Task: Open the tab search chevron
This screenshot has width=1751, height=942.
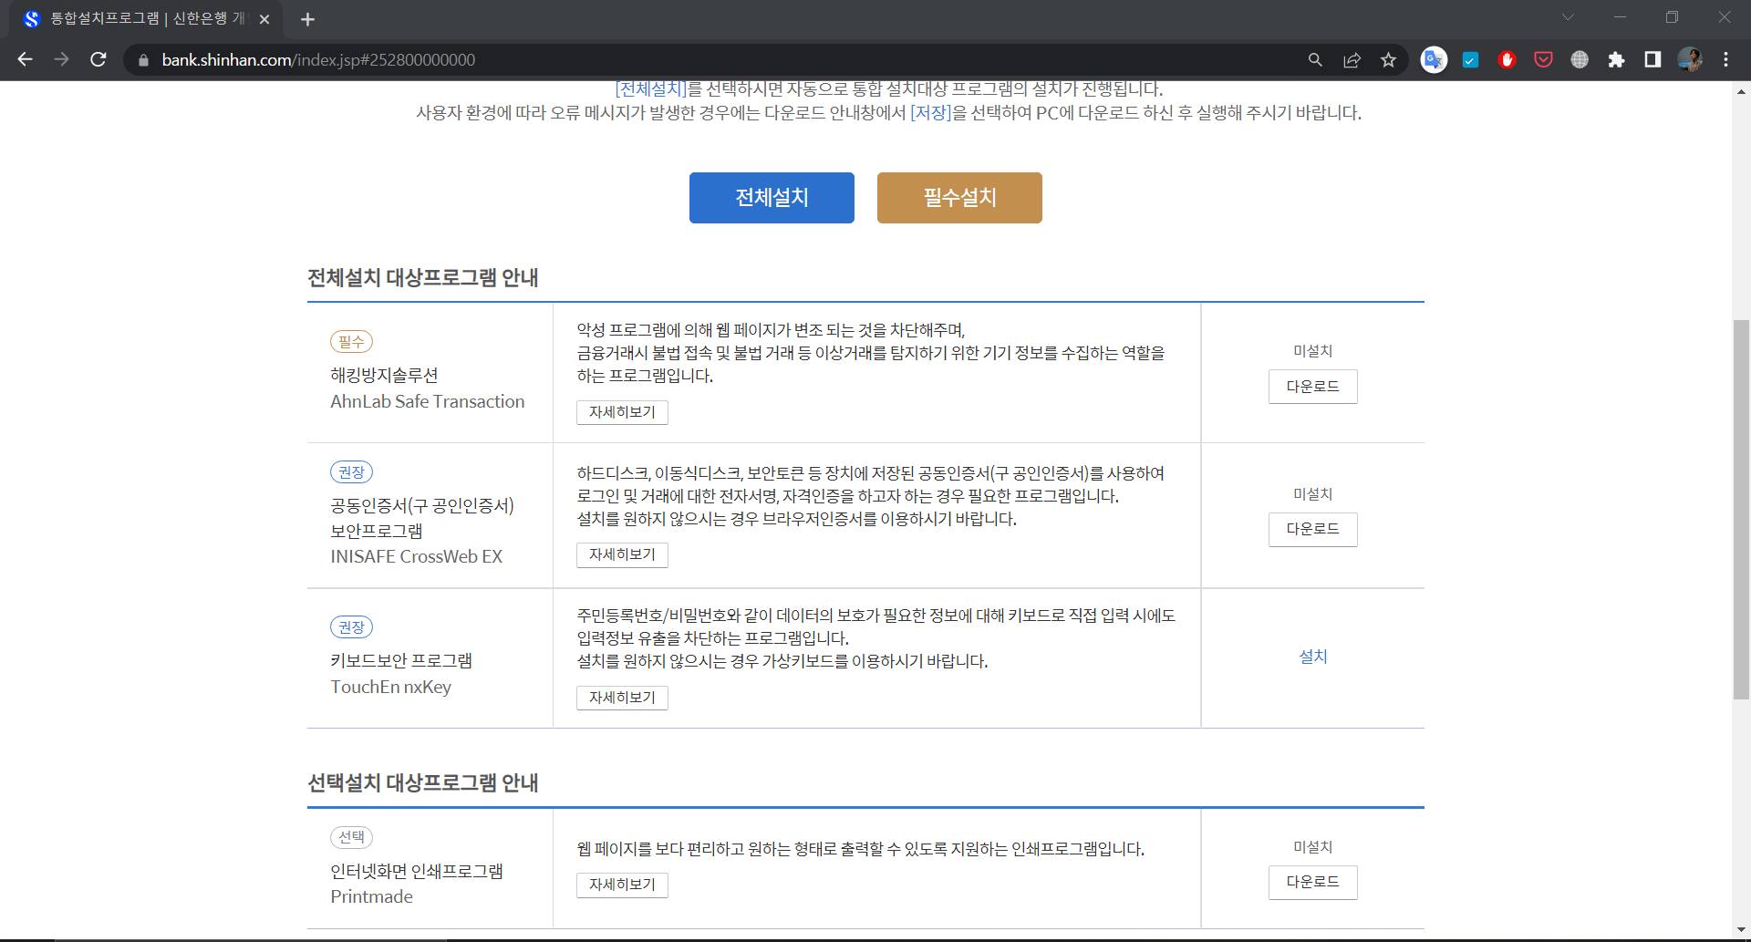Action: coord(1568,17)
